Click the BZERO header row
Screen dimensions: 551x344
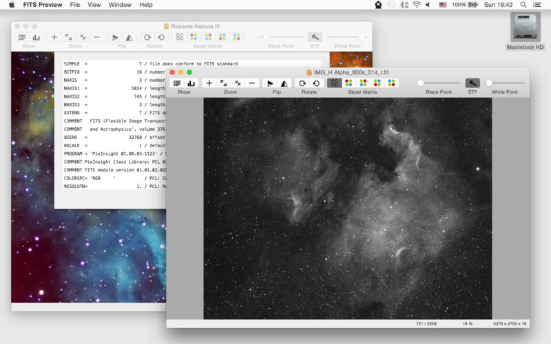click(x=114, y=137)
